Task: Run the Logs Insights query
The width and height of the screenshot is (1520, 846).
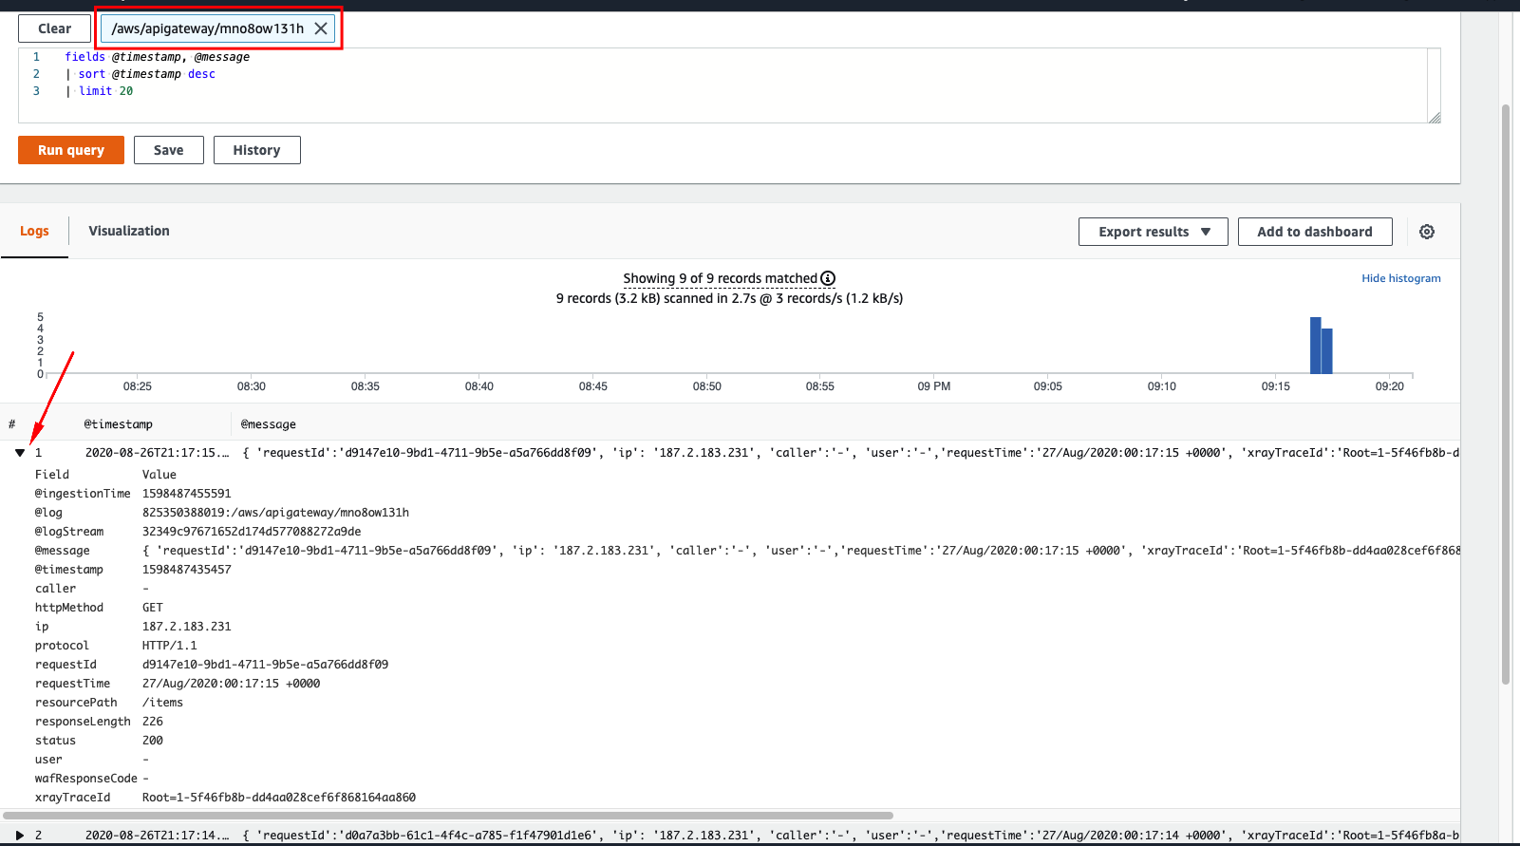Action: click(71, 150)
